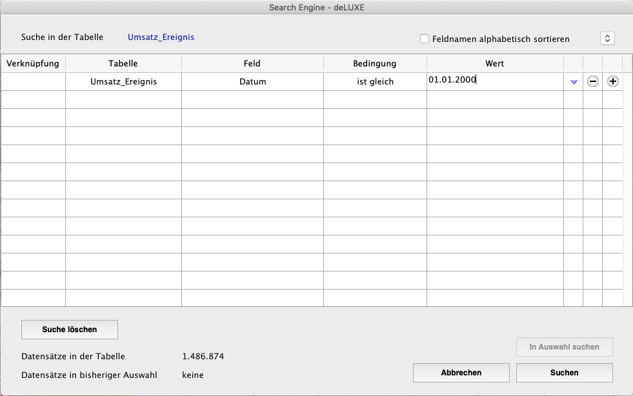Click the plus icon to add search row
The width and height of the screenshot is (633, 396).
point(612,82)
